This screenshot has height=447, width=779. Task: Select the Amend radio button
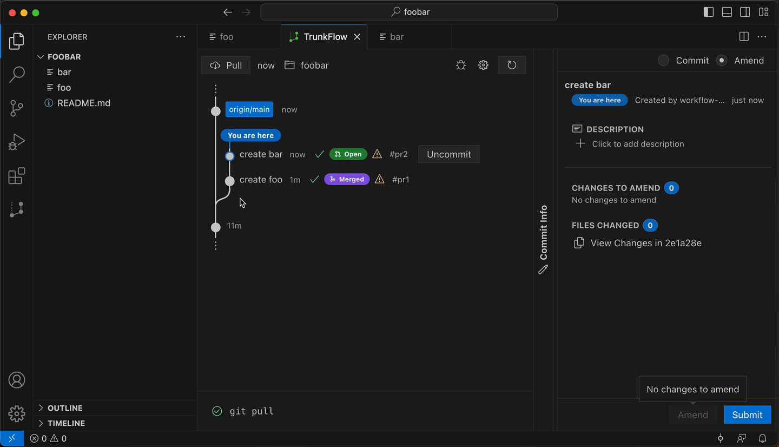pyautogui.click(x=722, y=60)
